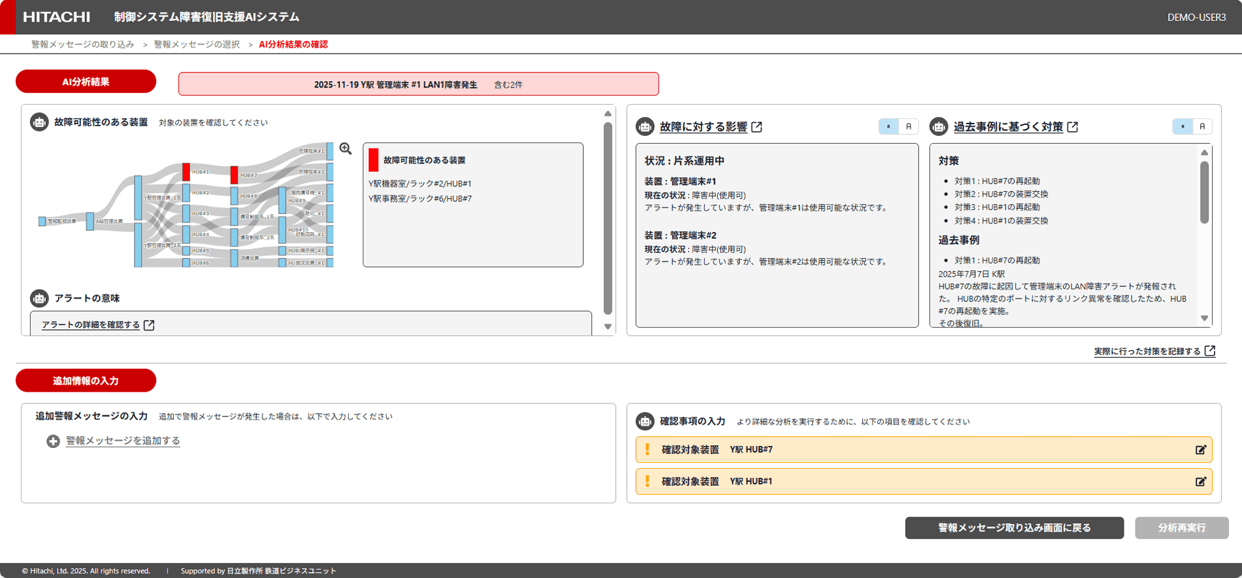
Task: Set 過去事例に基づく対策 text to large size
Action: (x=1202, y=127)
